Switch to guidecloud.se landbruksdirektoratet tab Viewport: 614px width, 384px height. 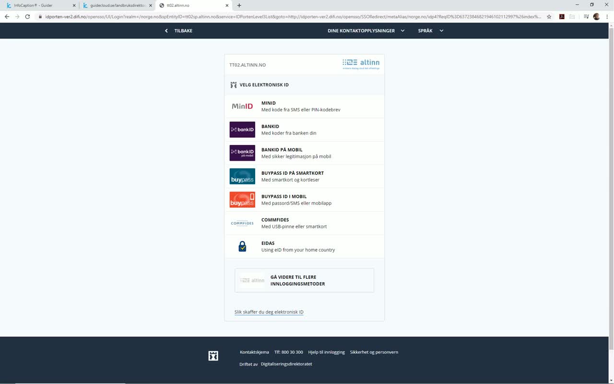pyautogui.click(x=118, y=5)
